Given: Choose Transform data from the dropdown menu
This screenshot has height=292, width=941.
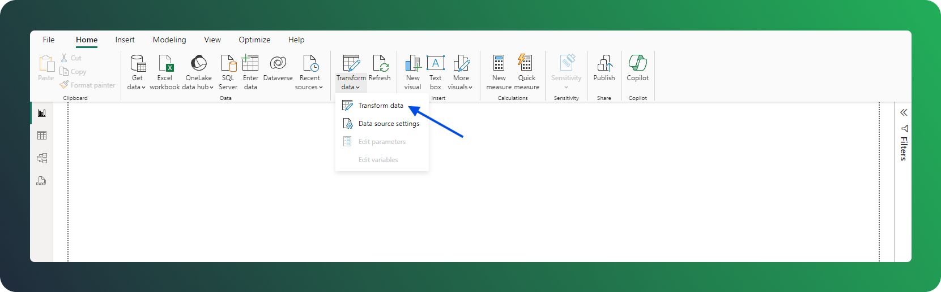Looking at the screenshot, I should (x=380, y=106).
